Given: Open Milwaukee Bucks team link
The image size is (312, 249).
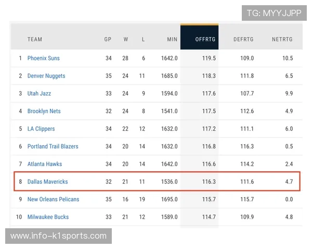Looking at the screenshot, I should coord(48,217).
